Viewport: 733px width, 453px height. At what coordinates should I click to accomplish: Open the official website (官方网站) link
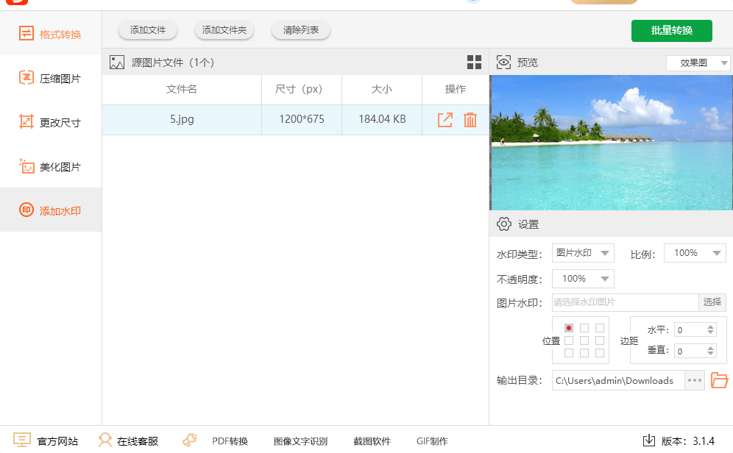click(x=46, y=440)
